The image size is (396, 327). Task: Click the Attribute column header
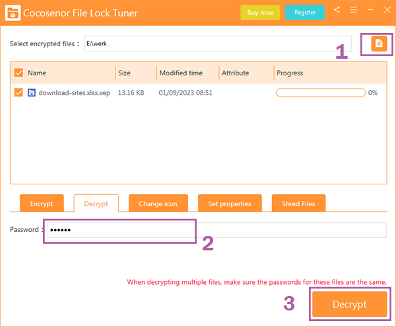(235, 73)
